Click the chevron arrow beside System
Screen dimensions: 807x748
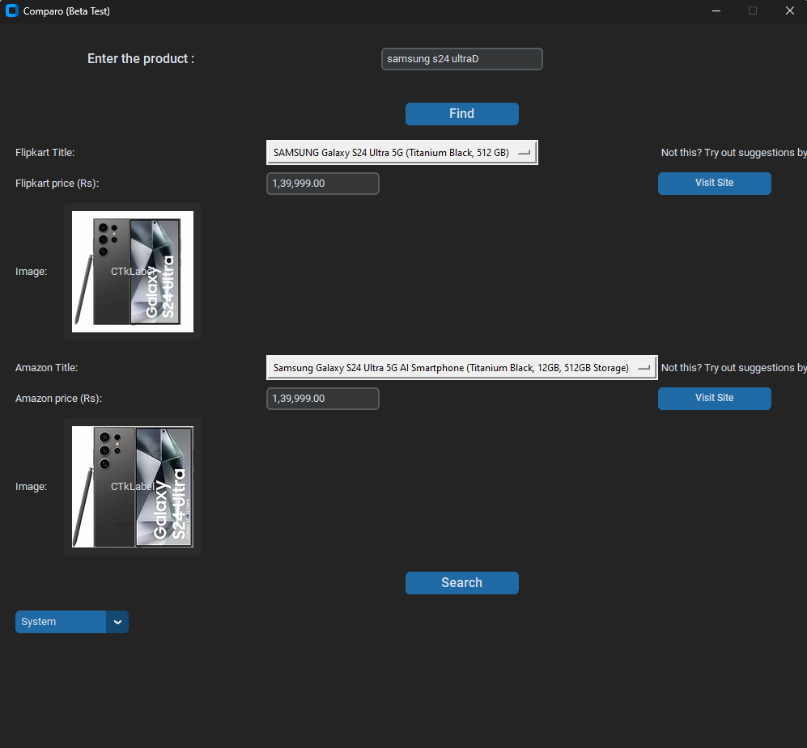point(117,622)
